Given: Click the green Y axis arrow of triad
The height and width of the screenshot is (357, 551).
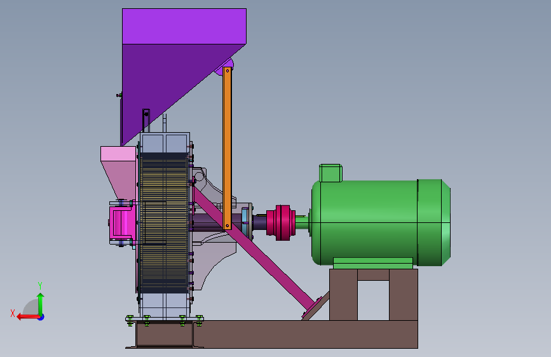Looking at the screenshot, I should pos(41,303).
